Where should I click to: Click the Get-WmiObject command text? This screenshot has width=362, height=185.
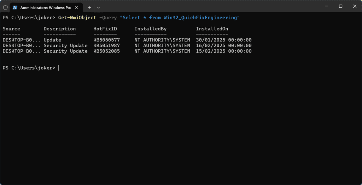77,18
